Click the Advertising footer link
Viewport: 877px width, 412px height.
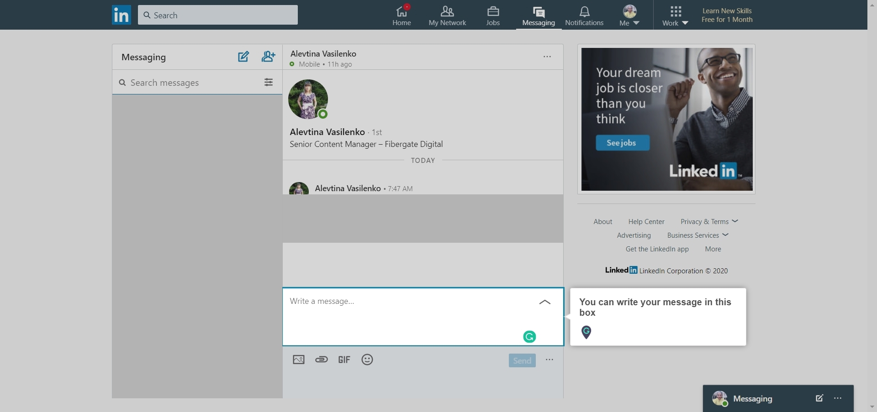(x=634, y=235)
